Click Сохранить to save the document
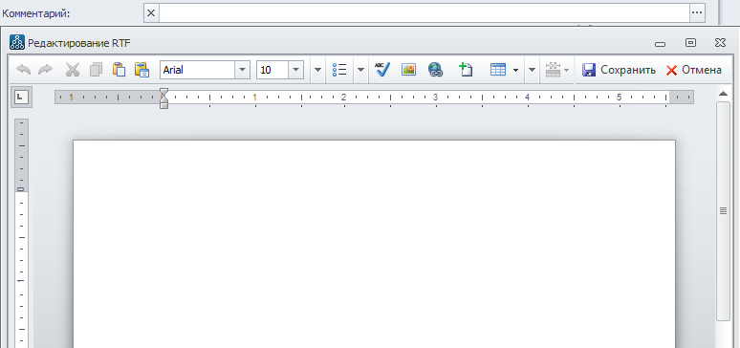740x348 pixels. tap(619, 70)
